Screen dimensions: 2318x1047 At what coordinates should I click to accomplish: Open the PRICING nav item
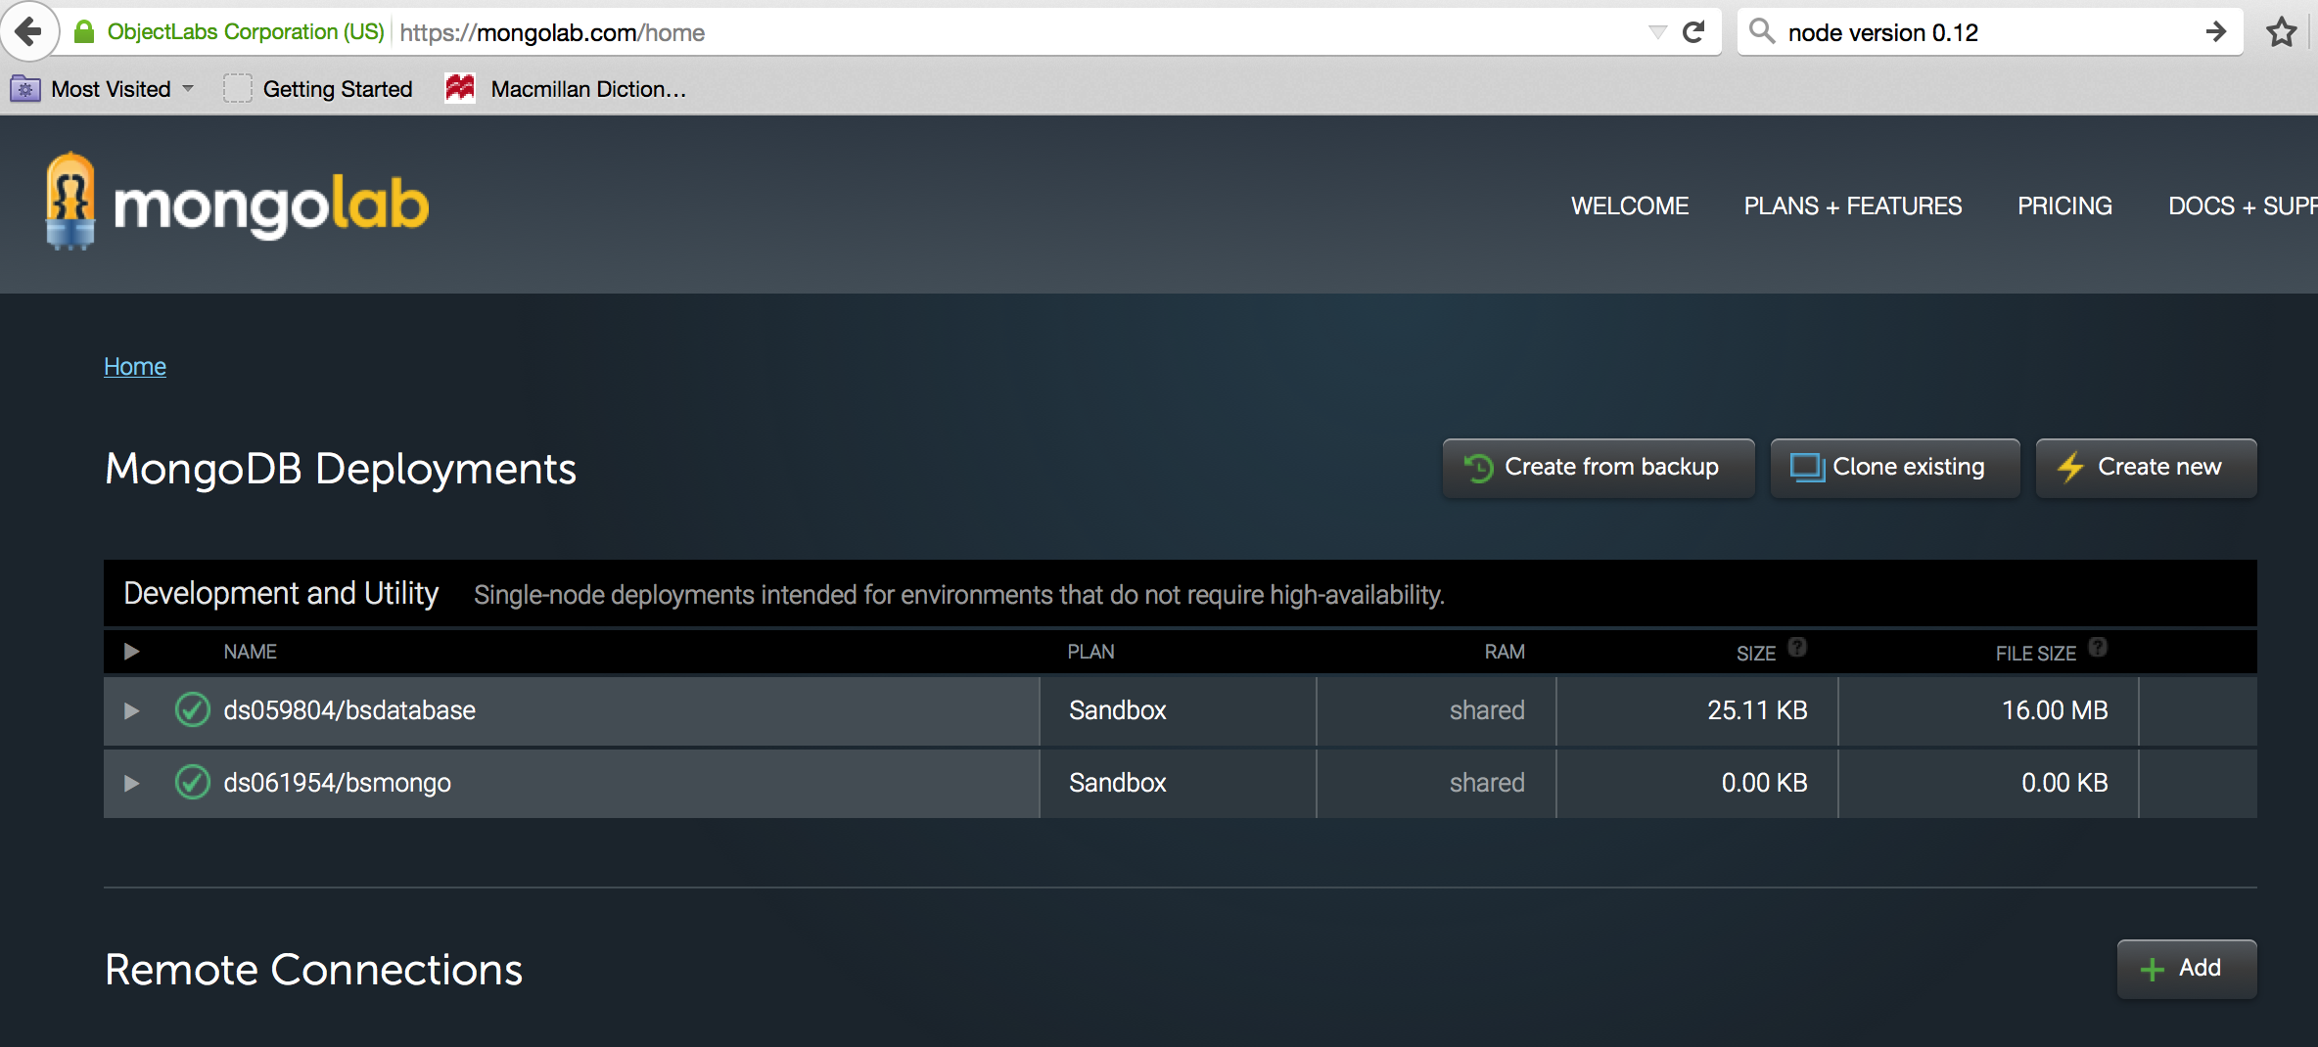2064,206
